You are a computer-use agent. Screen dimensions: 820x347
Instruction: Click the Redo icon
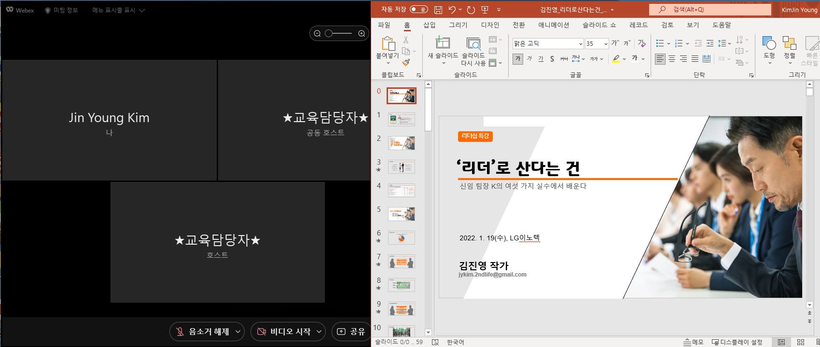(471, 10)
